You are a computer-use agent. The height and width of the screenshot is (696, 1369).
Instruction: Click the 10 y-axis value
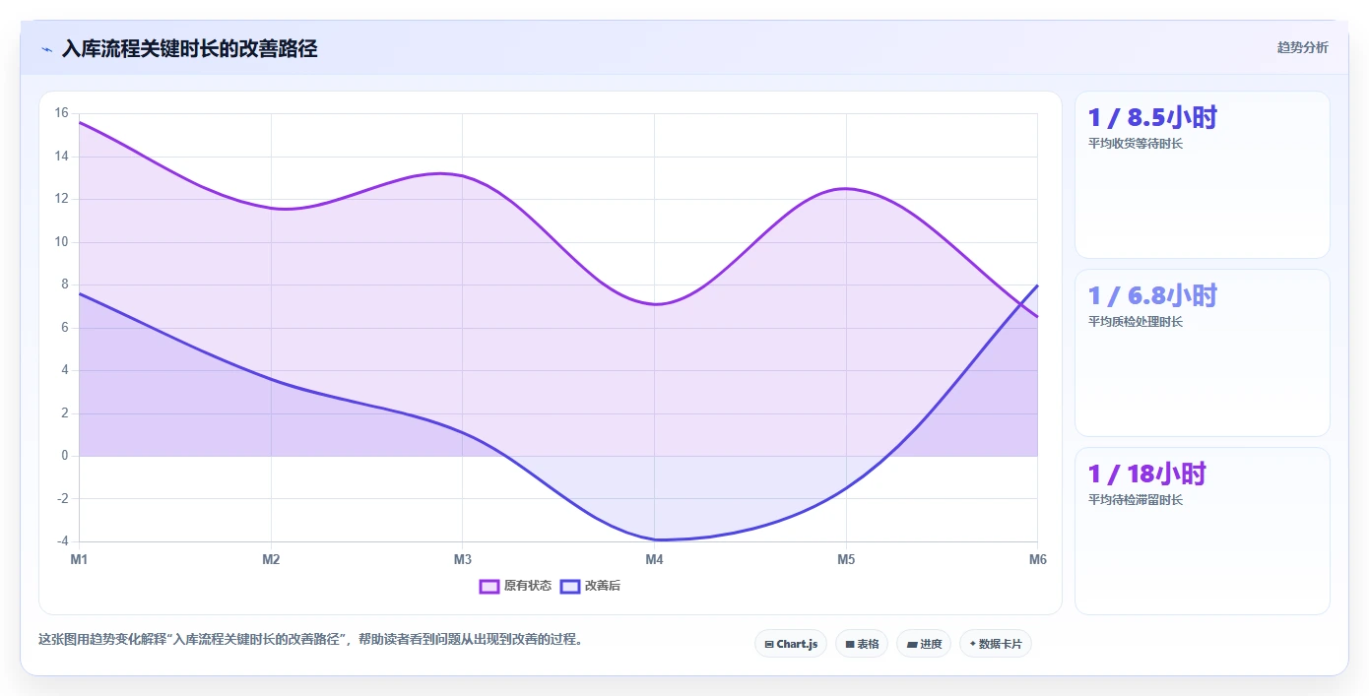click(61, 241)
